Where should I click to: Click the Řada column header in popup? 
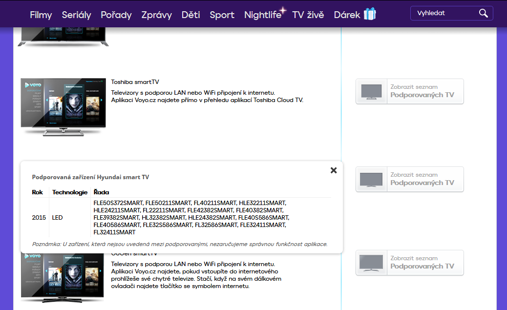click(x=101, y=192)
